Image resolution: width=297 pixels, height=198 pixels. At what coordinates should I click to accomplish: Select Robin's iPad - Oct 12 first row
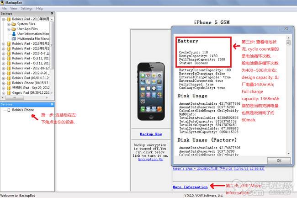tap(31, 59)
